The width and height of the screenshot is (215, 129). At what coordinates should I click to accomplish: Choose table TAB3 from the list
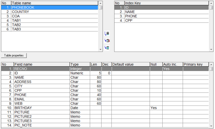pos(50,29)
